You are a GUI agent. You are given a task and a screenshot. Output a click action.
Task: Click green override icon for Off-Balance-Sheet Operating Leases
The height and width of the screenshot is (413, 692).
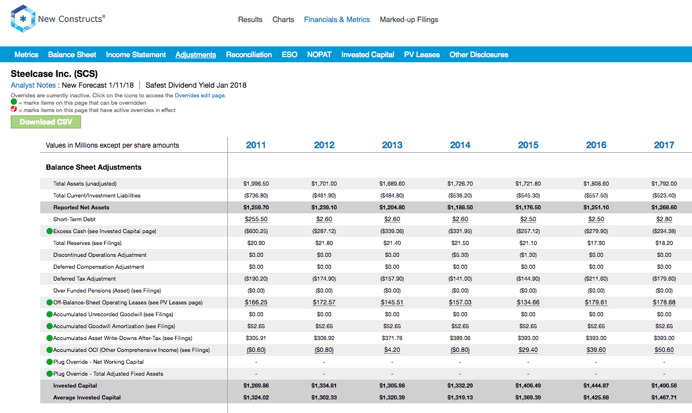coord(50,302)
